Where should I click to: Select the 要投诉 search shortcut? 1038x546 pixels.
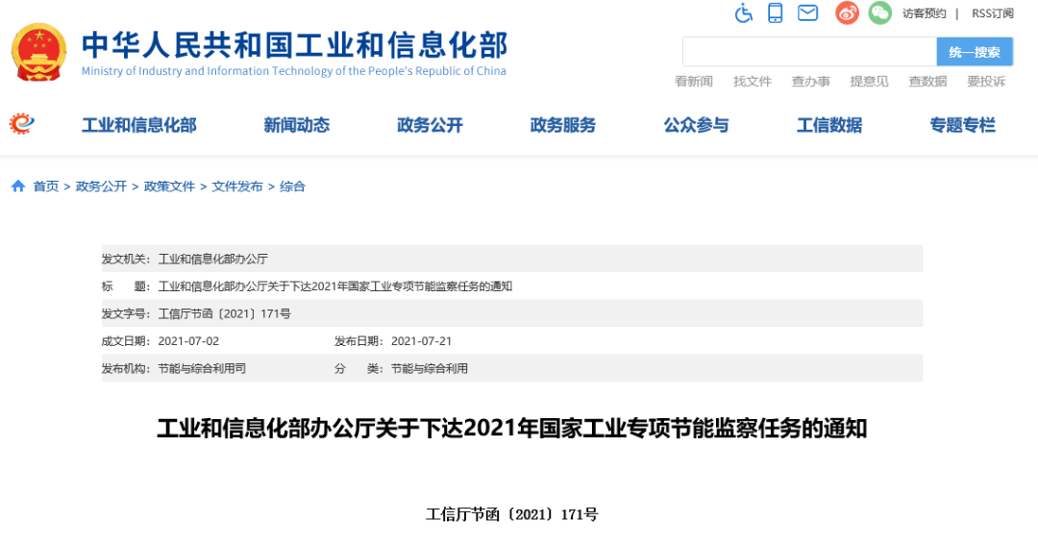[986, 82]
